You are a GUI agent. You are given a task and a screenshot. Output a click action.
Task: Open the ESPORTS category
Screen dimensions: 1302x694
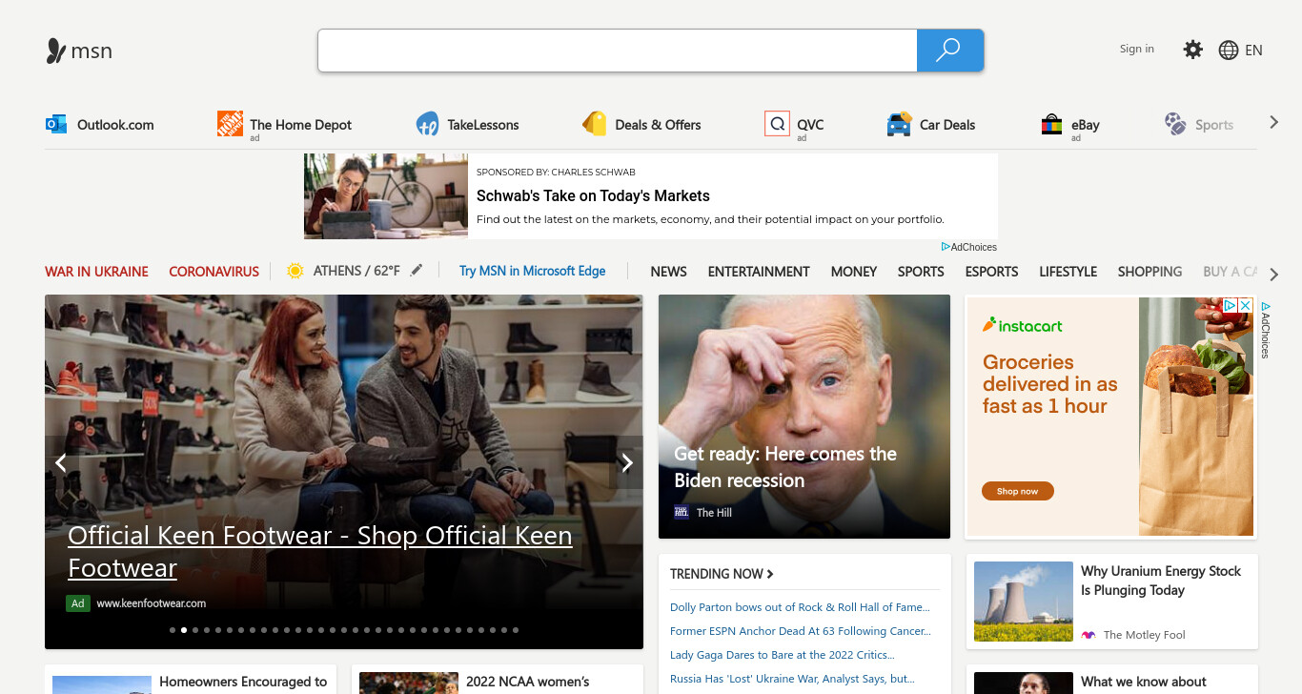[x=991, y=272]
